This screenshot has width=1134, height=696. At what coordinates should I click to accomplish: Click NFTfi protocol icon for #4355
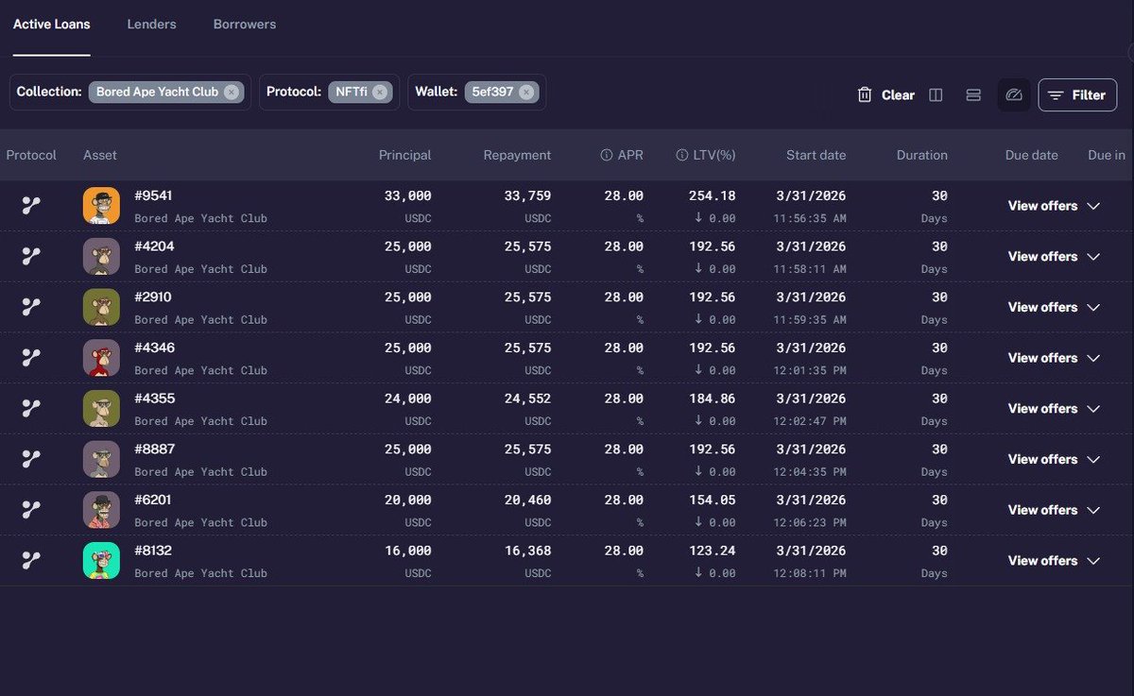pos(31,409)
